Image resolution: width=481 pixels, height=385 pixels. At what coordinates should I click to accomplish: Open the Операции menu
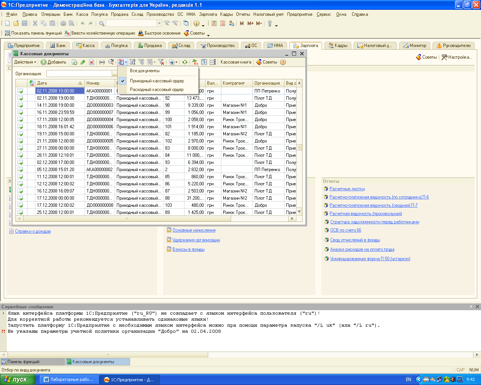click(x=51, y=14)
